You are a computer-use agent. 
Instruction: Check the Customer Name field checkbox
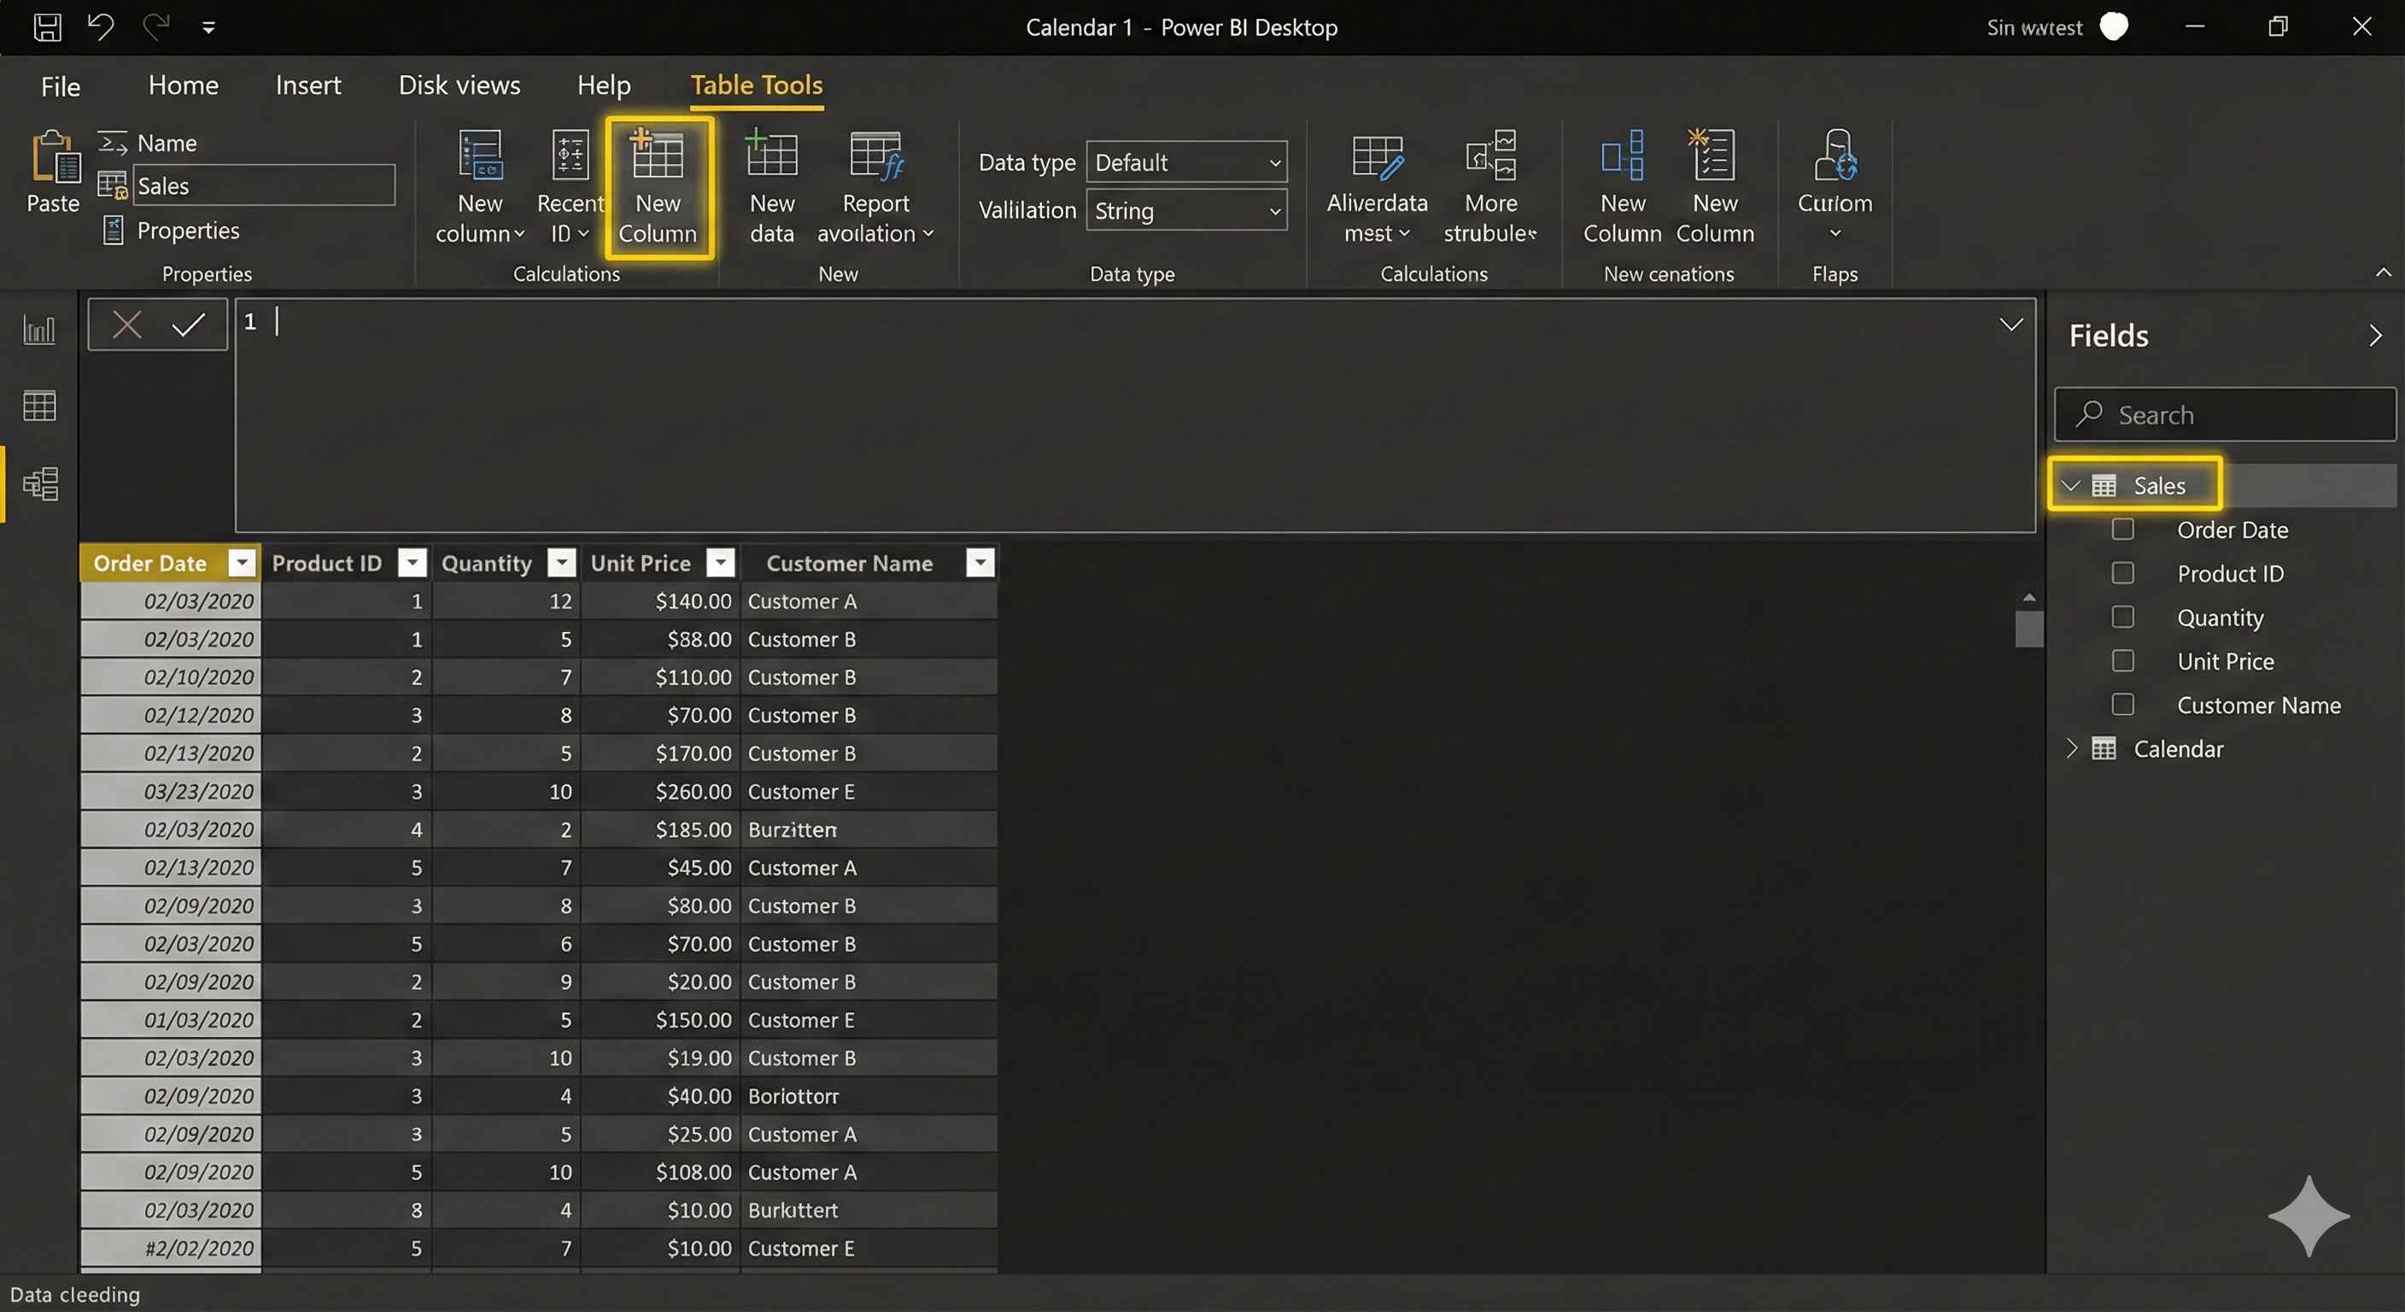(2123, 704)
